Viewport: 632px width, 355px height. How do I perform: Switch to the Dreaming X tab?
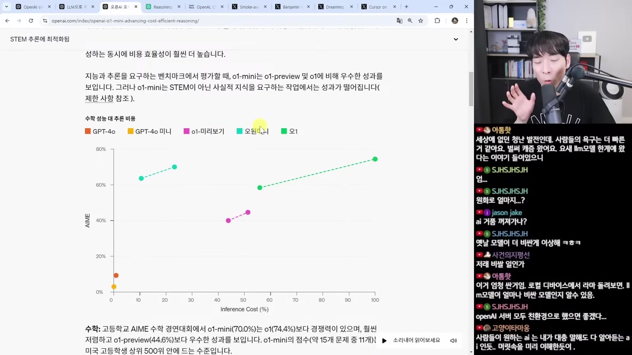tap(336, 7)
